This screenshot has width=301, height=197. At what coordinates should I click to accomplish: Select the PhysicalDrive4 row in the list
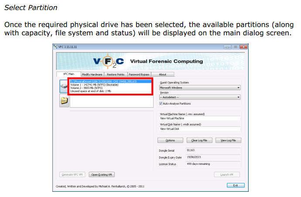tap(111, 82)
